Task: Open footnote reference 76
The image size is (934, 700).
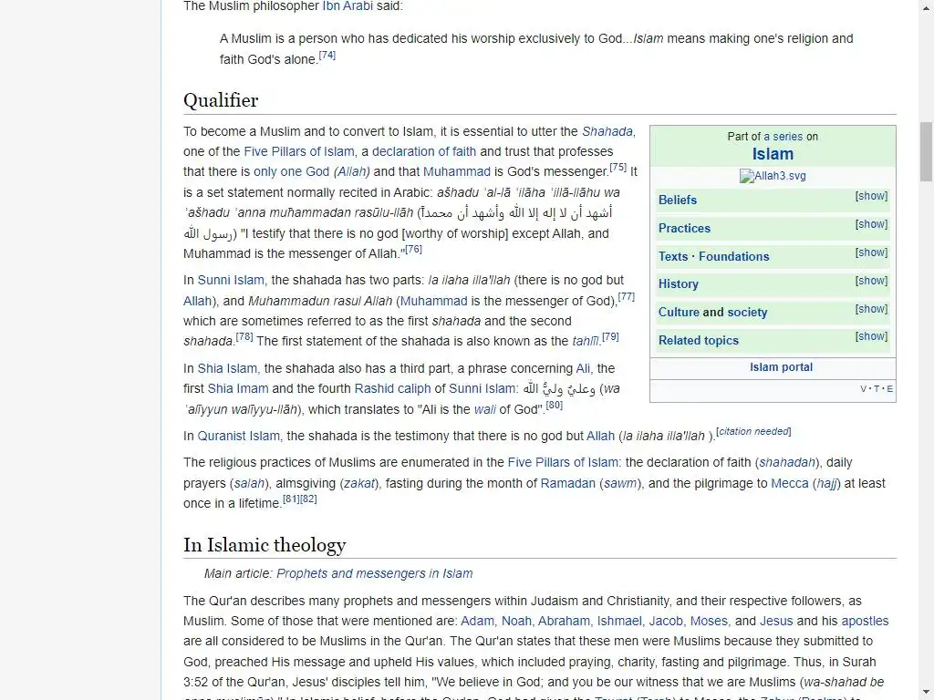Action: click(x=413, y=250)
